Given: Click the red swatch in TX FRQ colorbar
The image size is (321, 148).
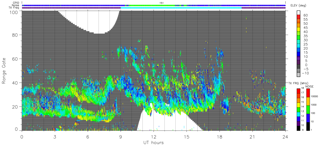Looking at the screenshot, I should [x=299, y=91].
